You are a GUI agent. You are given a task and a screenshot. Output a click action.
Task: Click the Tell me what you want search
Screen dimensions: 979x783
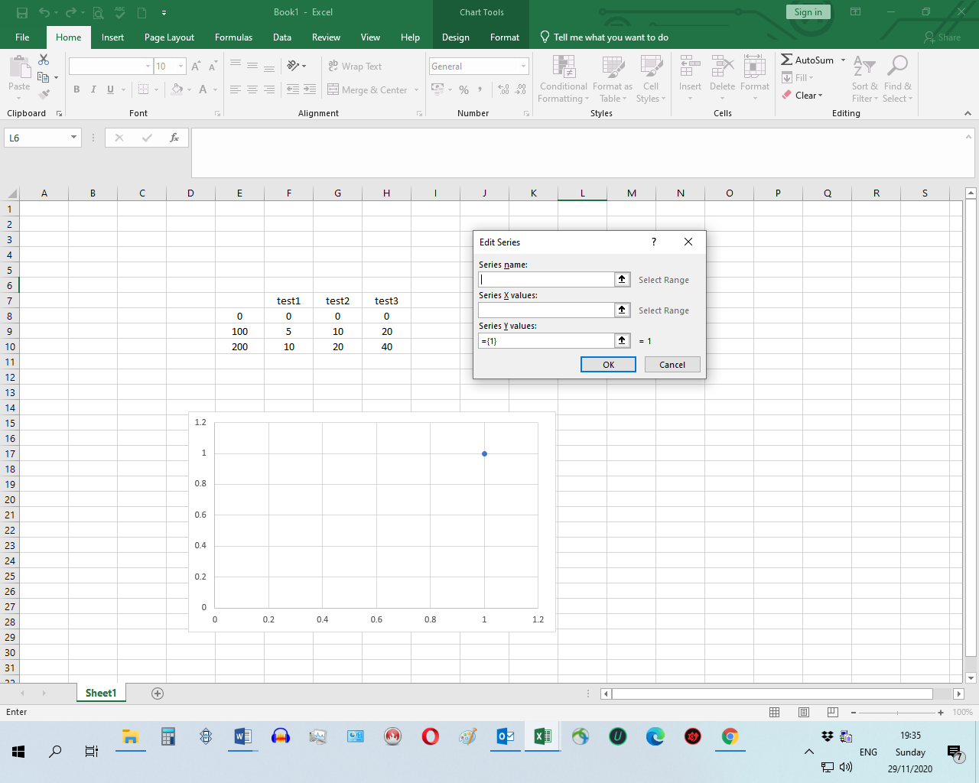click(x=604, y=37)
